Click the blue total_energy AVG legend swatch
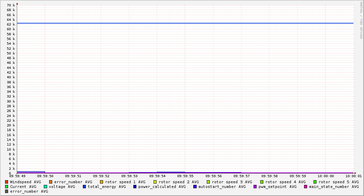 pyautogui.click(x=85, y=187)
